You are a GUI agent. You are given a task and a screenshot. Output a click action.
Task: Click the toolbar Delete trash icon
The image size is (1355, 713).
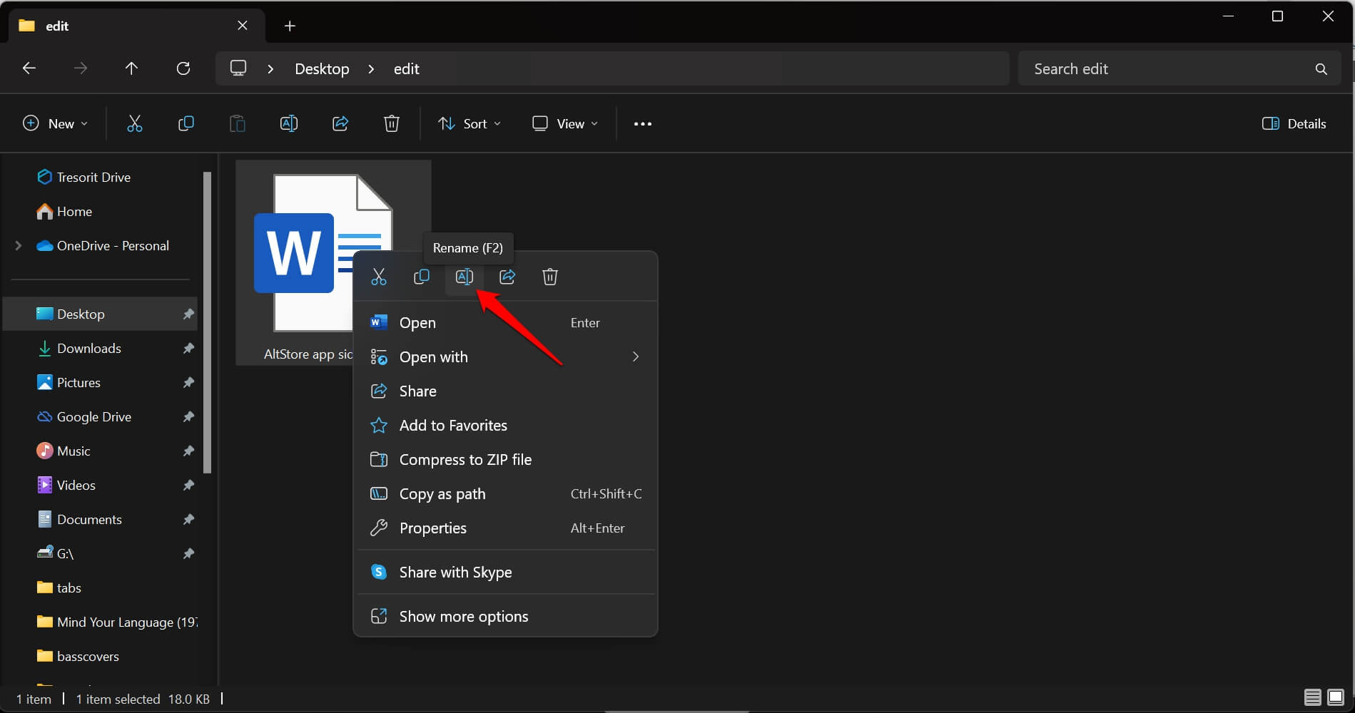click(392, 123)
